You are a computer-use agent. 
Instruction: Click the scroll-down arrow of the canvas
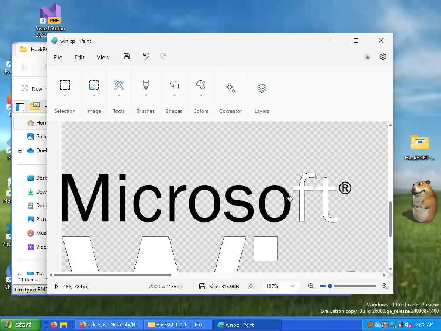pos(390,269)
